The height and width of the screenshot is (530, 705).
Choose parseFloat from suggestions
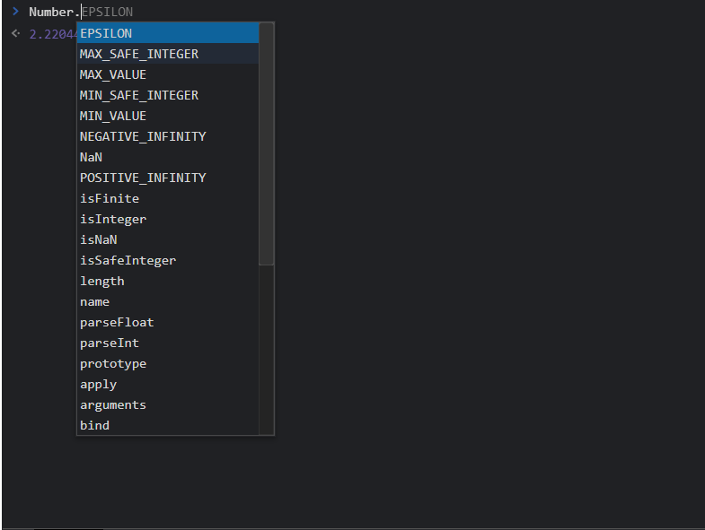[x=168, y=323]
